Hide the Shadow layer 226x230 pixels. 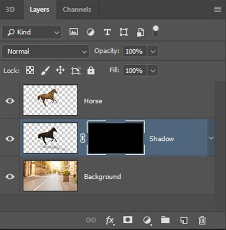(10, 139)
